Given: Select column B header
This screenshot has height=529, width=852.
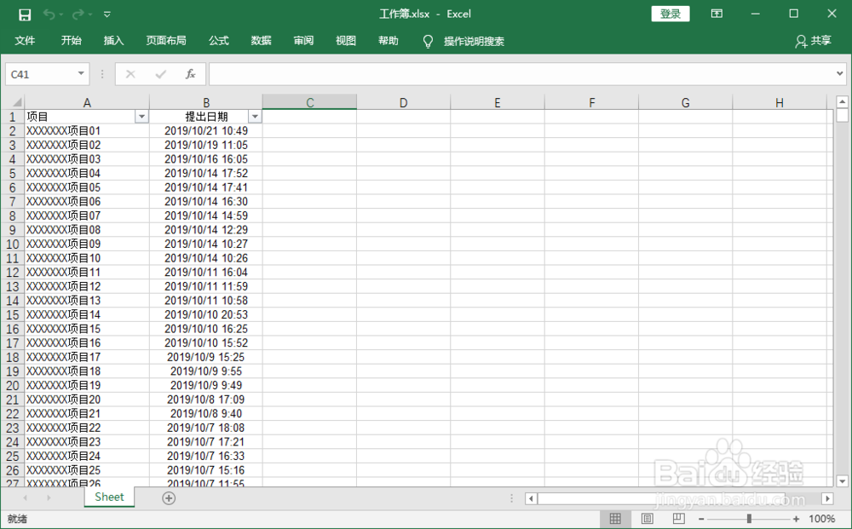Looking at the screenshot, I should [x=206, y=102].
